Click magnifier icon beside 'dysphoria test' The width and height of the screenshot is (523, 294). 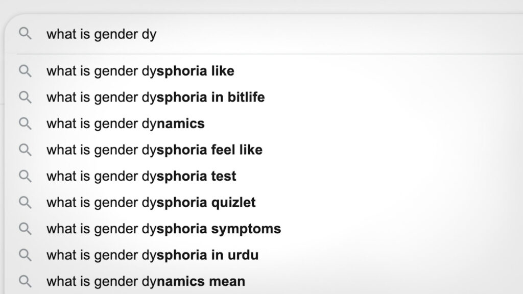(x=25, y=176)
